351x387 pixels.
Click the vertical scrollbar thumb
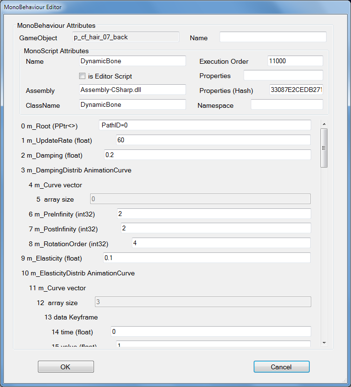[x=324, y=148]
